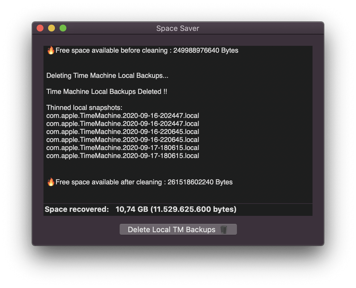Click the "Time Machine Local Backups Deleted !!" message
The image size is (356, 288).
pyautogui.click(x=107, y=92)
